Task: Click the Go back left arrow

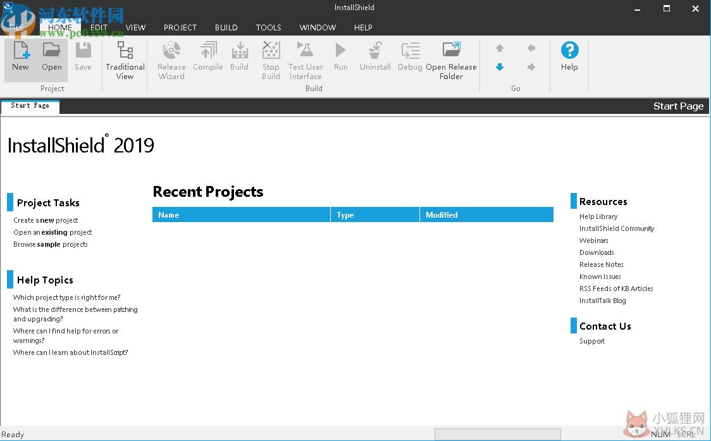Action: [x=531, y=48]
